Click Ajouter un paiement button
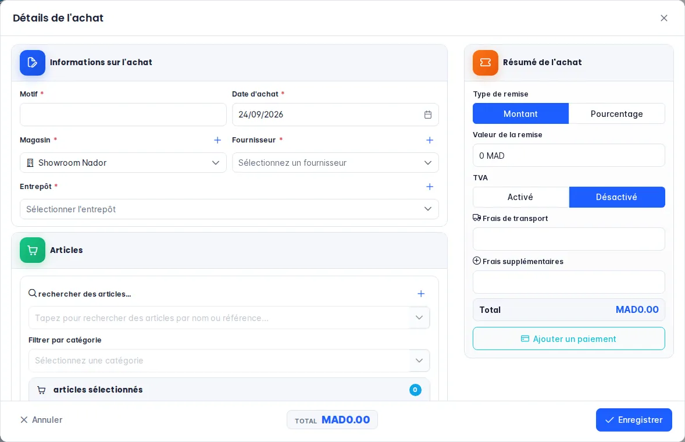This screenshot has width=685, height=442. point(569,338)
